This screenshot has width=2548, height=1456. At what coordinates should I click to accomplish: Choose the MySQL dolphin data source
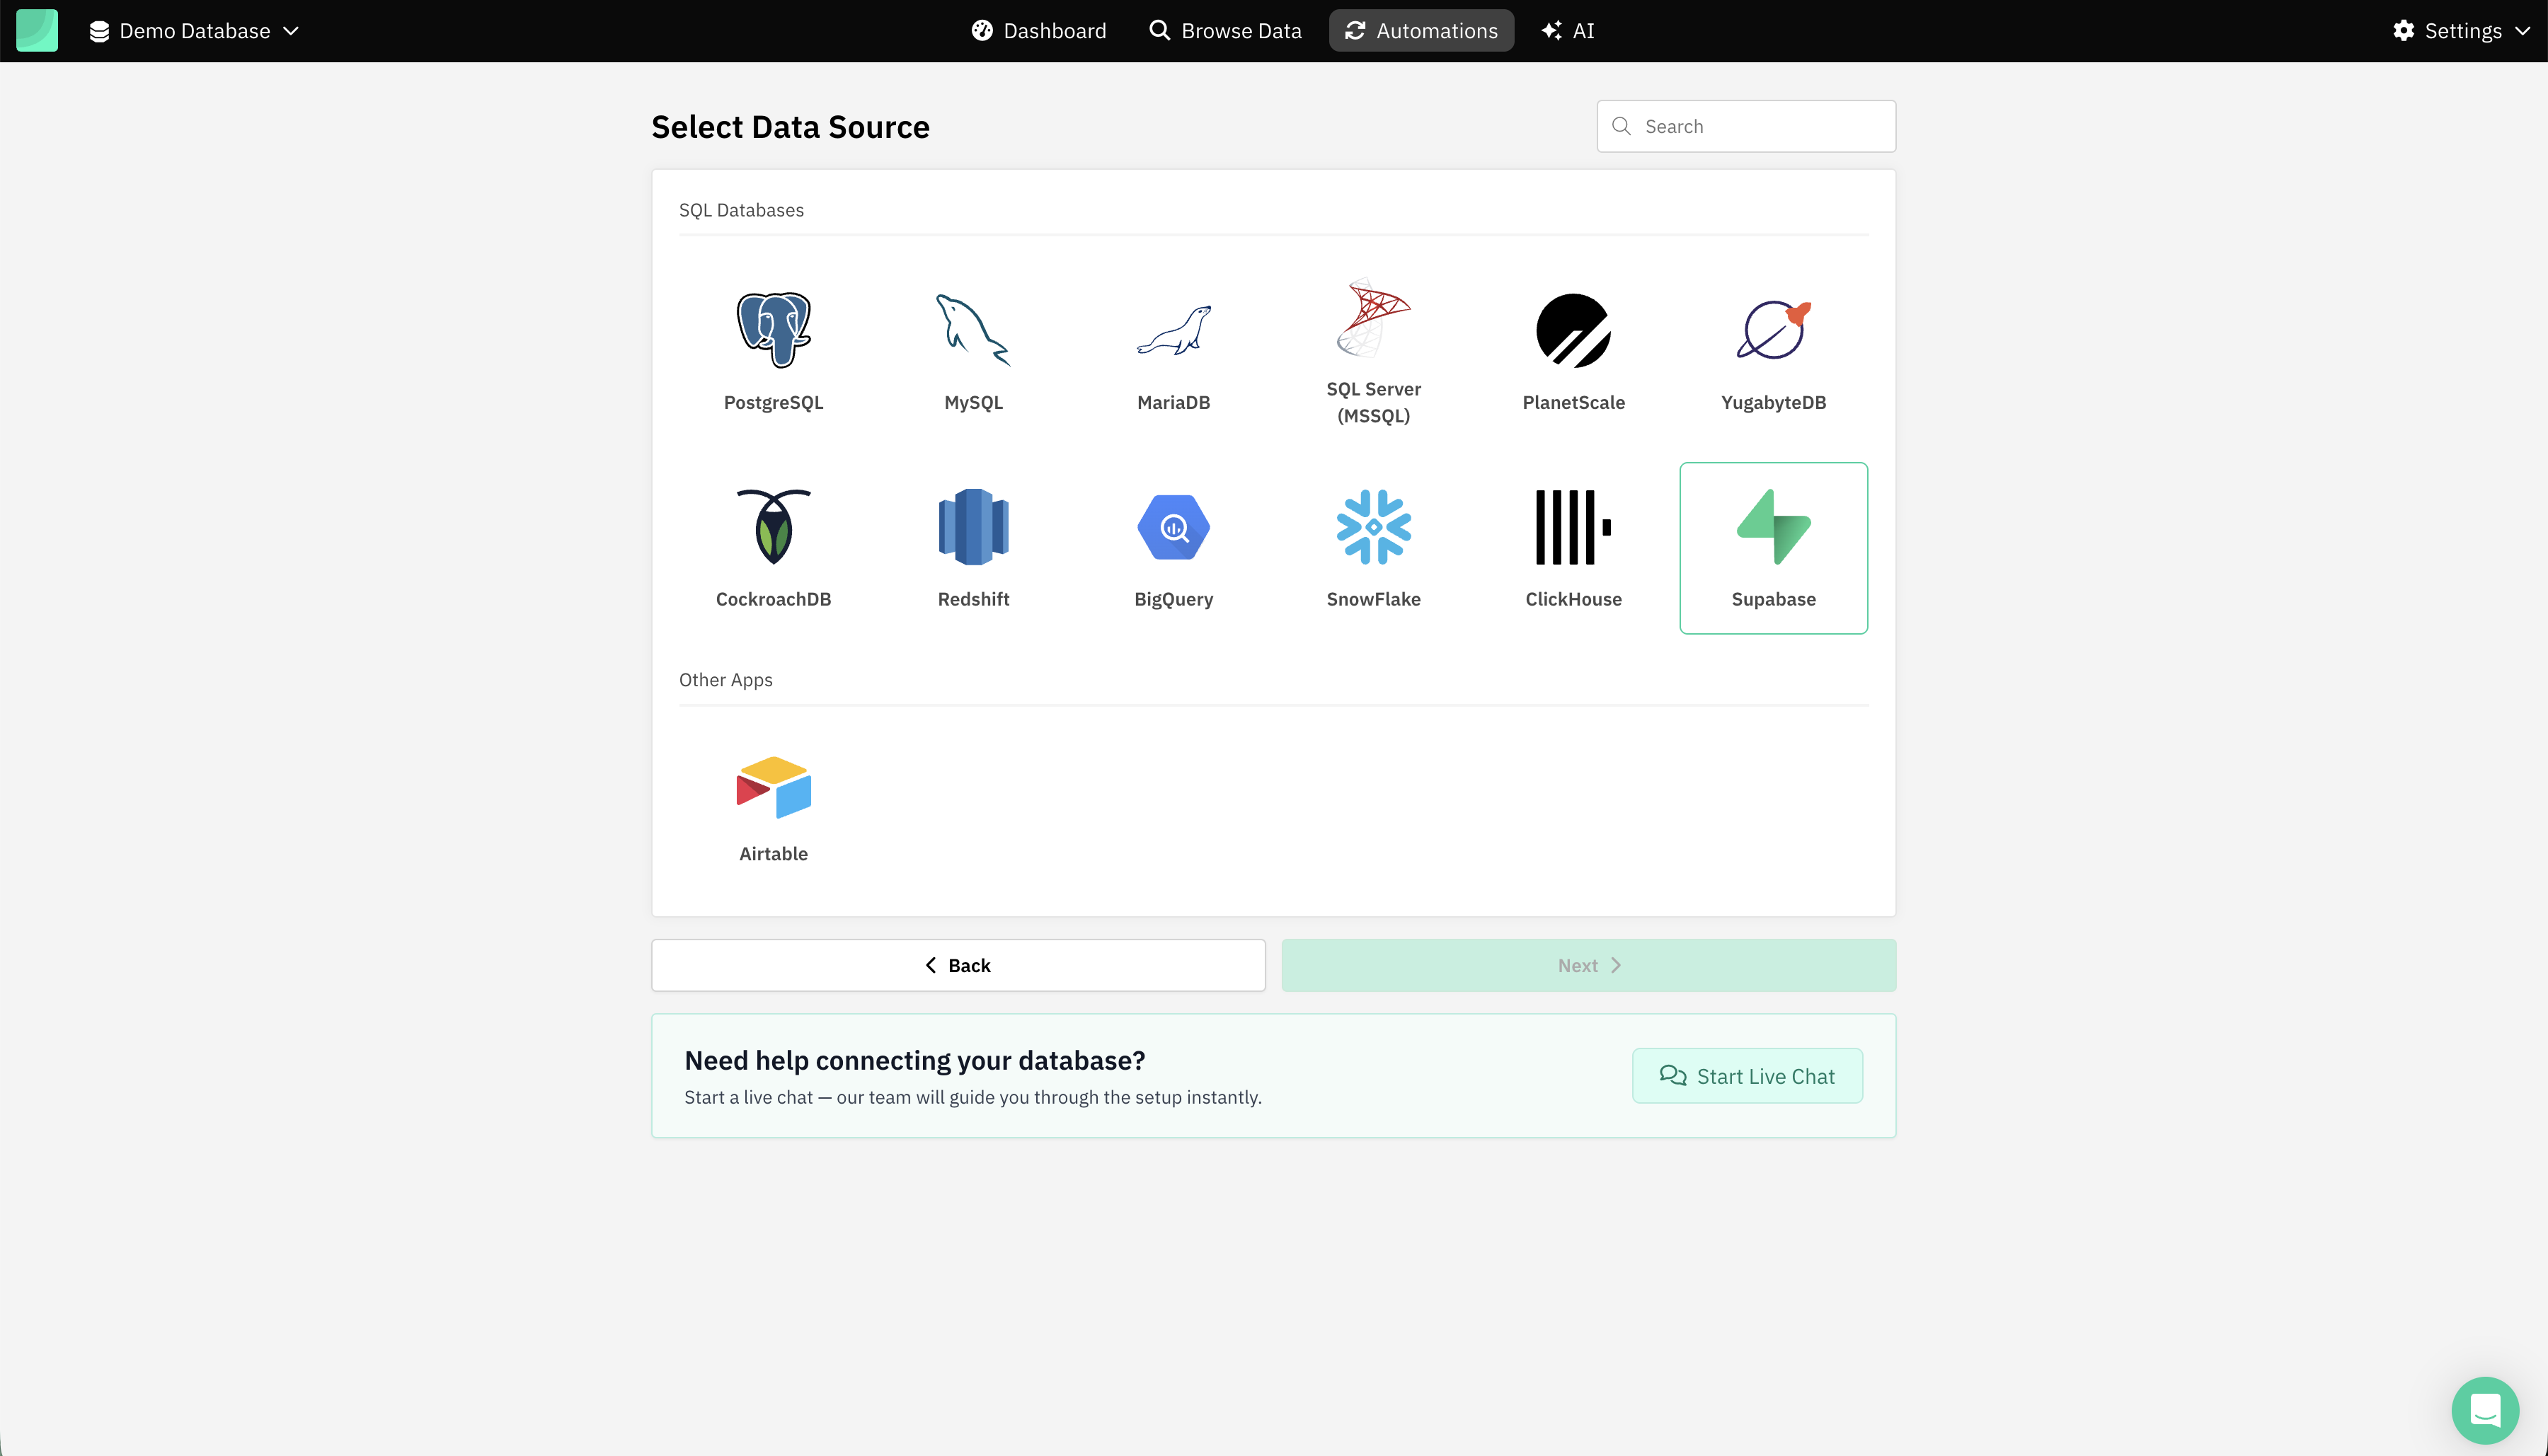(972, 331)
